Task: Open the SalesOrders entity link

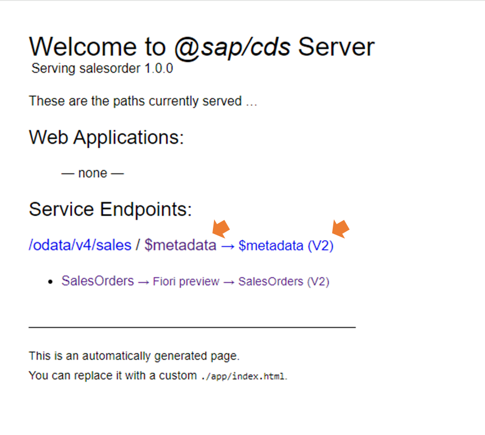Action: (x=97, y=281)
